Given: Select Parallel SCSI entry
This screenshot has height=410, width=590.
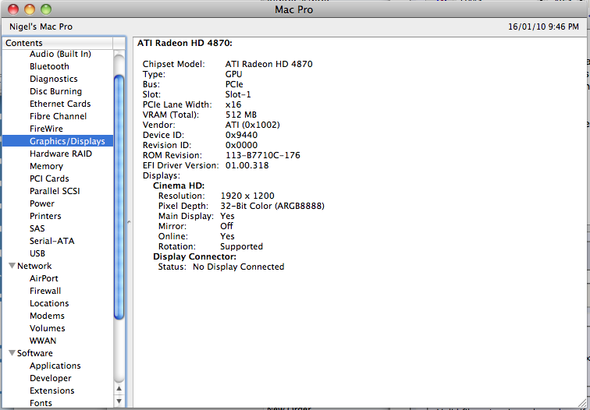Looking at the screenshot, I should point(55,190).
